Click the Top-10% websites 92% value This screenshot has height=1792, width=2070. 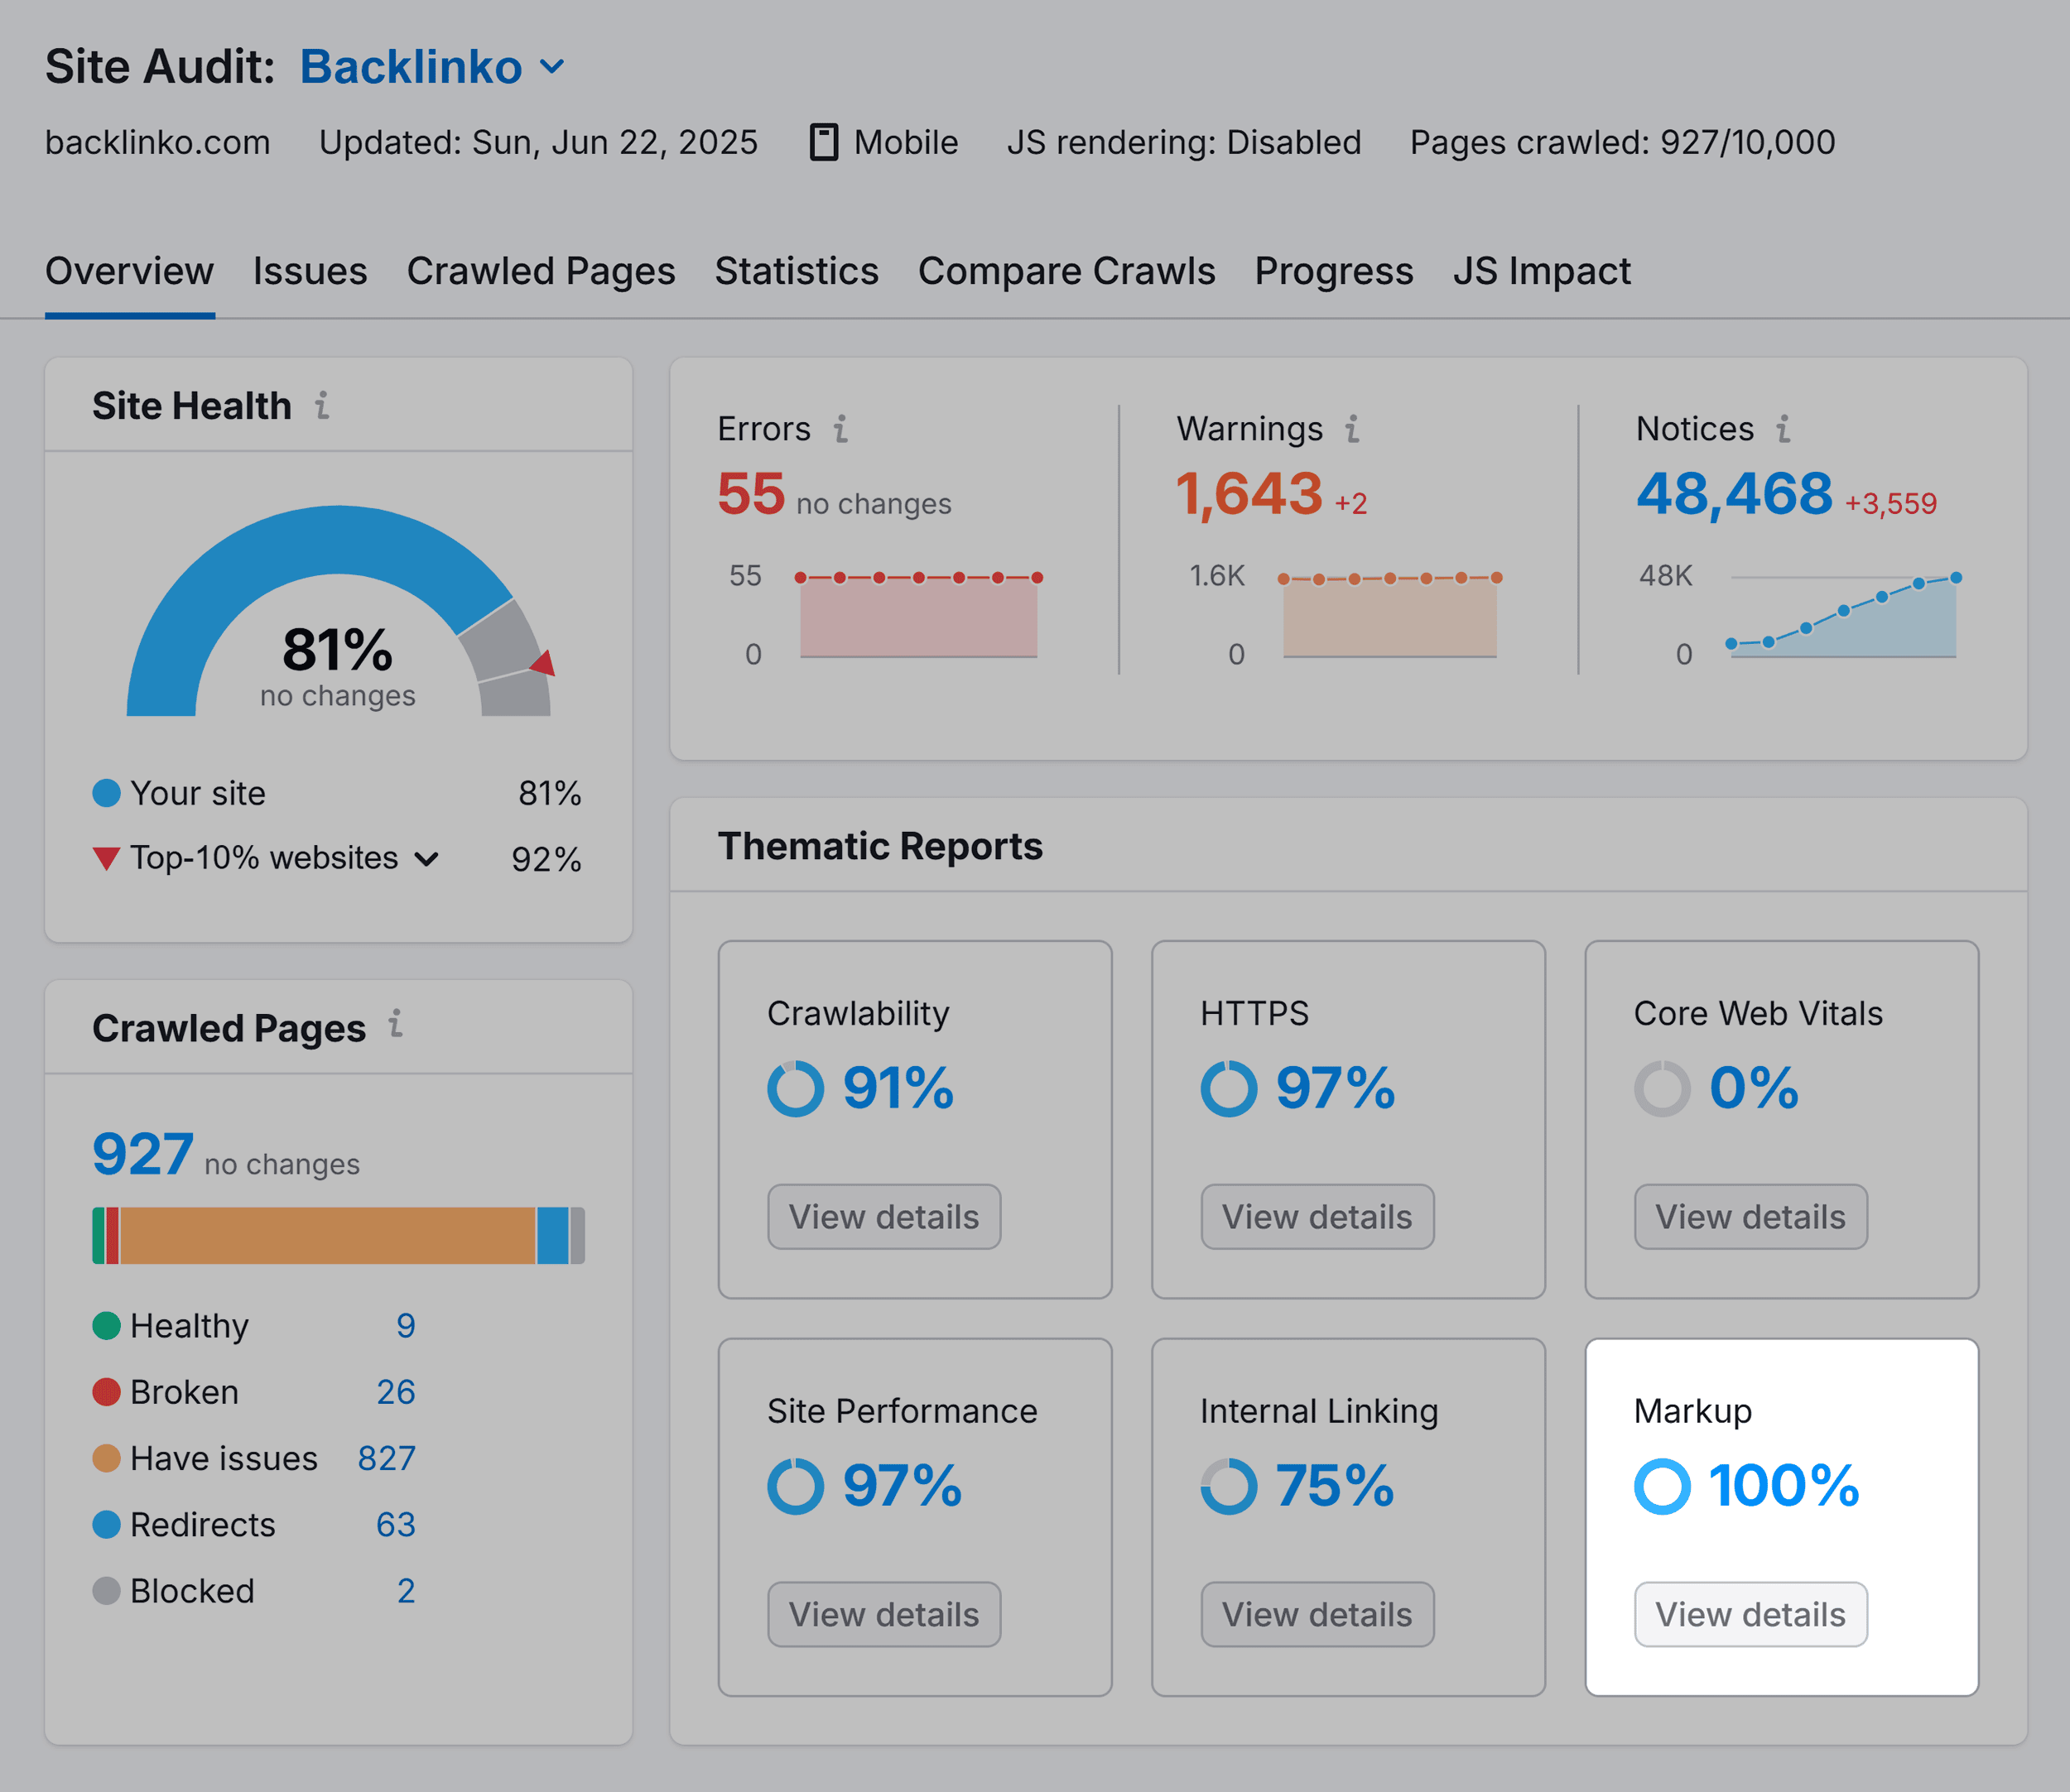point(546,859)
